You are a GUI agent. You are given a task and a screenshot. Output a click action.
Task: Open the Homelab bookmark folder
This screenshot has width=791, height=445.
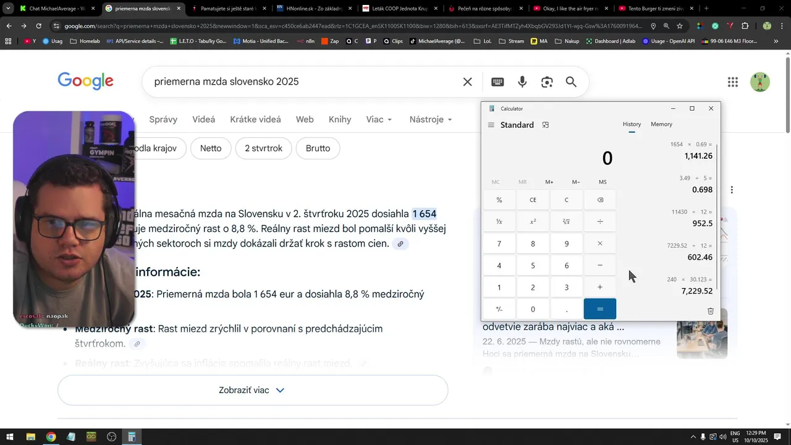[x=85, y=41]
